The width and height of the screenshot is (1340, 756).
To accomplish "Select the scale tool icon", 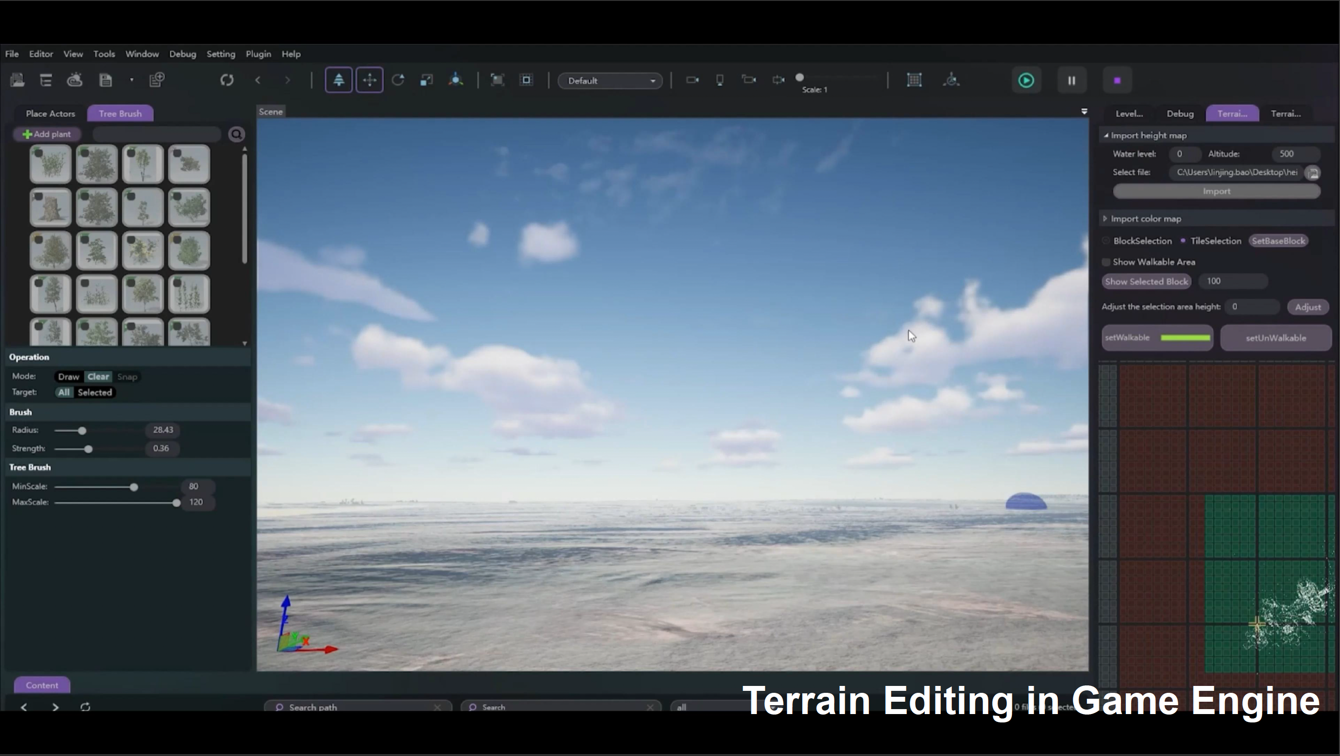I will pos(427,80).
